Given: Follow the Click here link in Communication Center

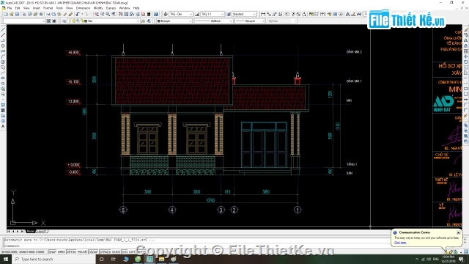Looking at the screenshot, I should click(x=400, y=243).
